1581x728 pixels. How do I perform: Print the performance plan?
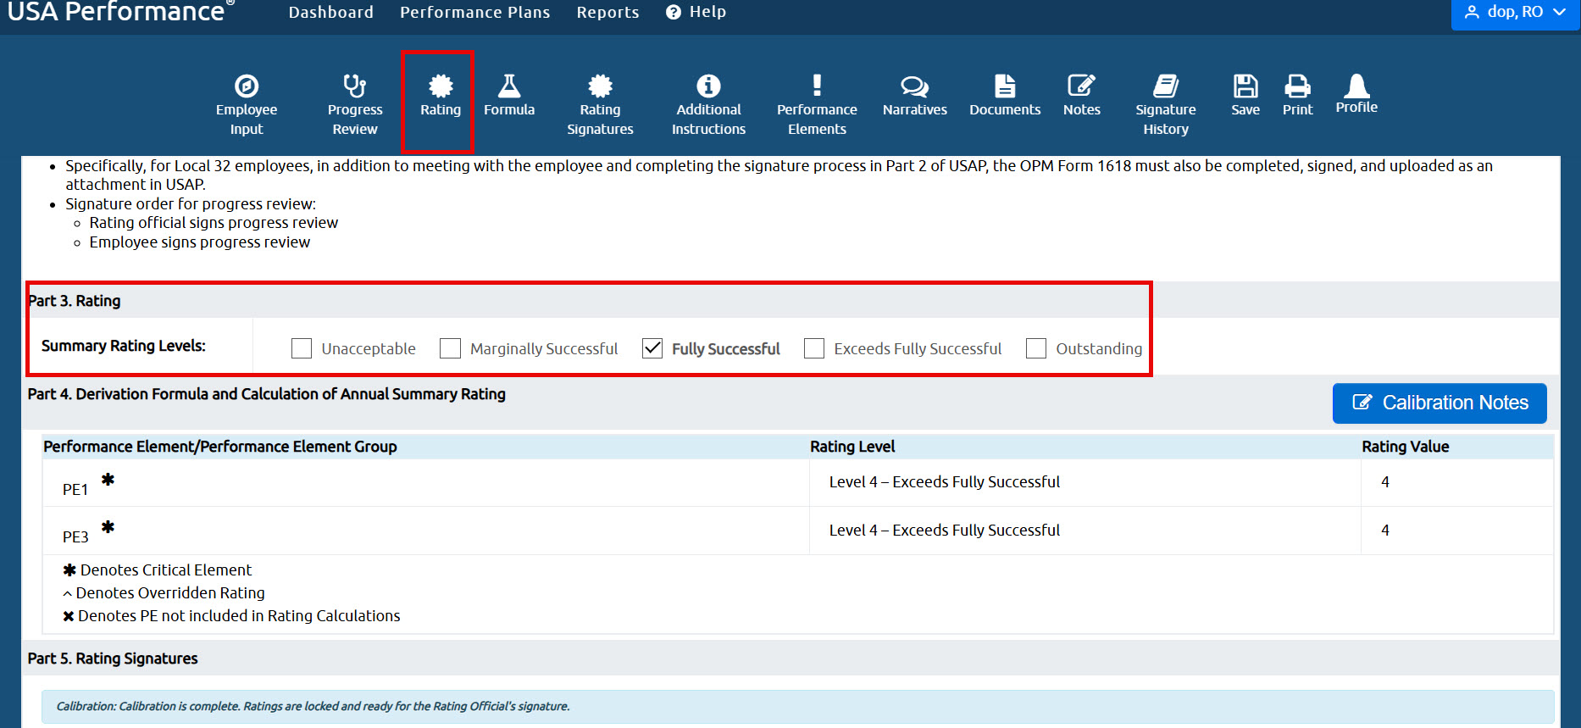tap(1297, 86)
